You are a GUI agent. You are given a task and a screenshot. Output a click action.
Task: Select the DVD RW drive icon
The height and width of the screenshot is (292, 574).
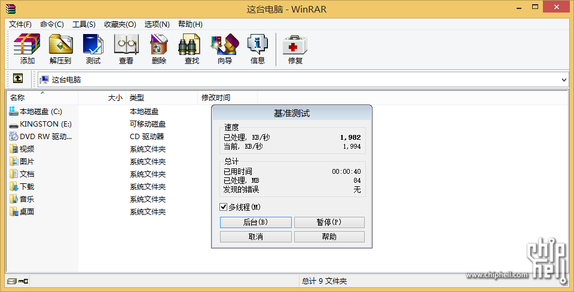14,136
